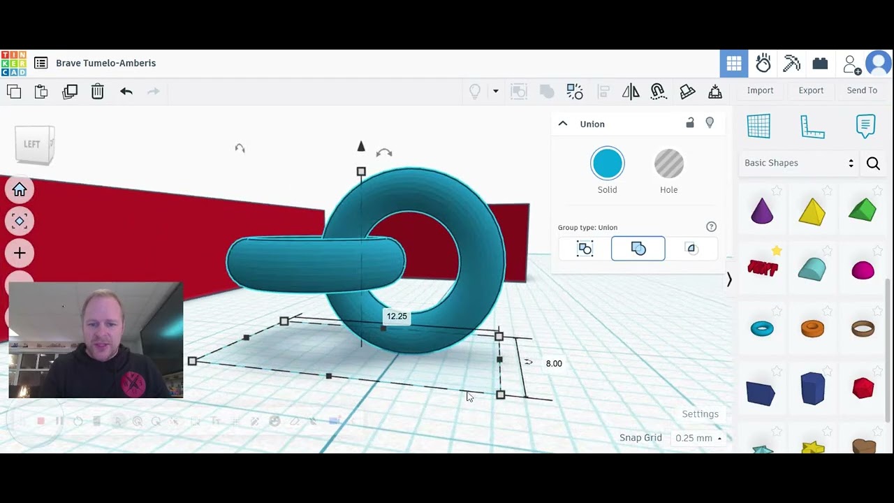The width and height of the screenshot is (894, 503).
Task: Open the Sim Lab icon
Action: point(763,64)
